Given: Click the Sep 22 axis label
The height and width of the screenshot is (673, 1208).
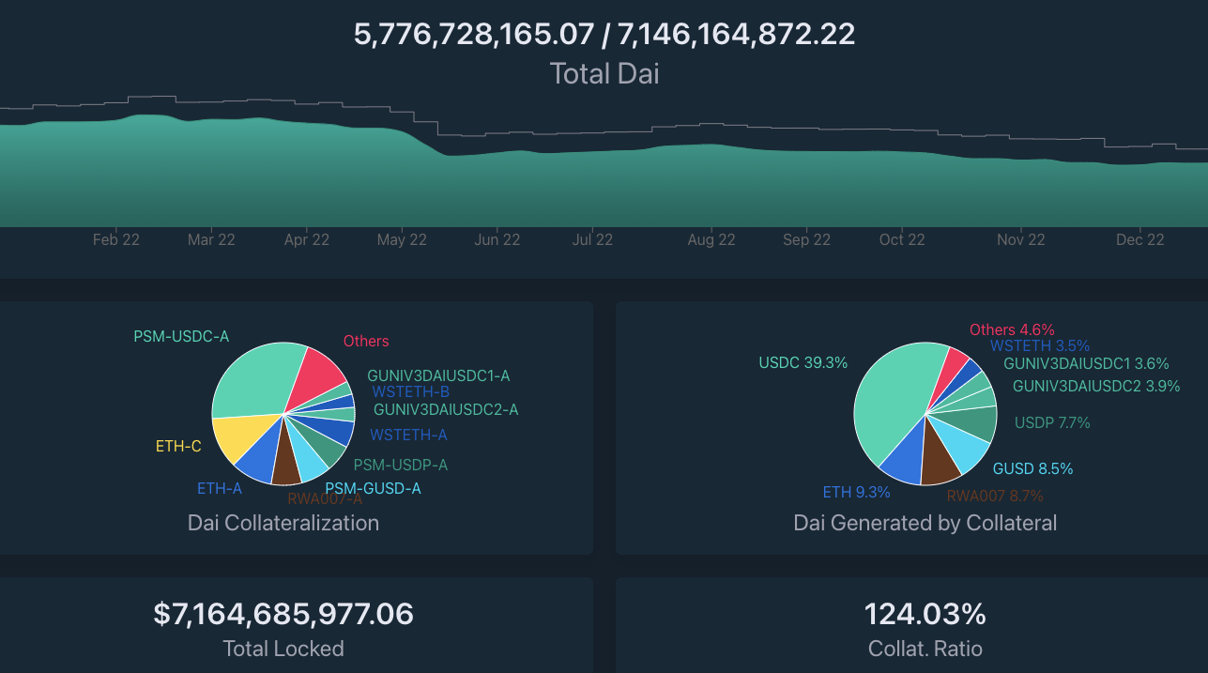Looking at the screenshot, I should [x=807, y=239].
